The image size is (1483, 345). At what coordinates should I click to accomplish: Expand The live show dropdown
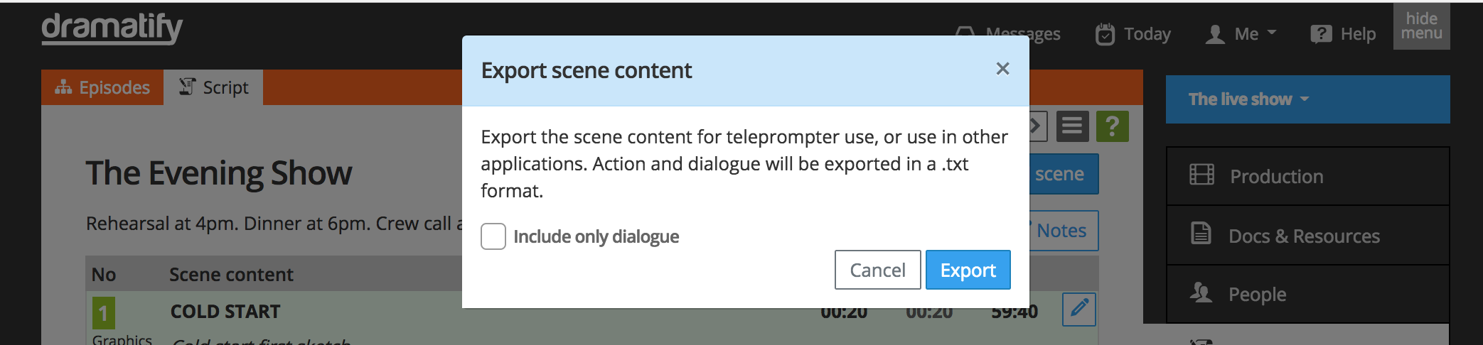pyautogui.click(x=1248, y=99)
